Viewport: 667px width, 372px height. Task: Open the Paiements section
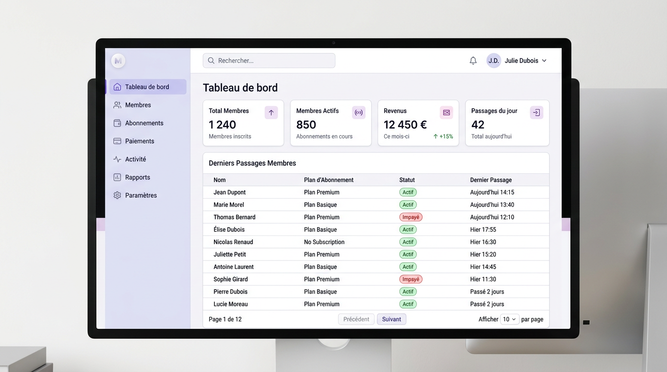(148, 141)
